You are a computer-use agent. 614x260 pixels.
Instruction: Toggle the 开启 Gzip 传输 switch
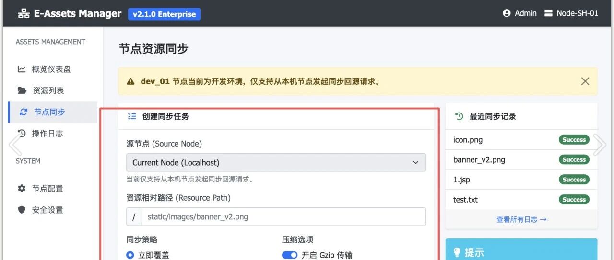coord(290,255)
